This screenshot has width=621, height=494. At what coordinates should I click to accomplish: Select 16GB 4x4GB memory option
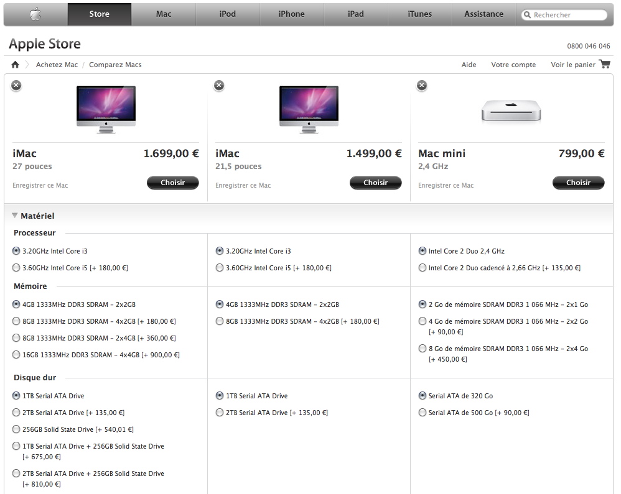[x=16, y=355]
